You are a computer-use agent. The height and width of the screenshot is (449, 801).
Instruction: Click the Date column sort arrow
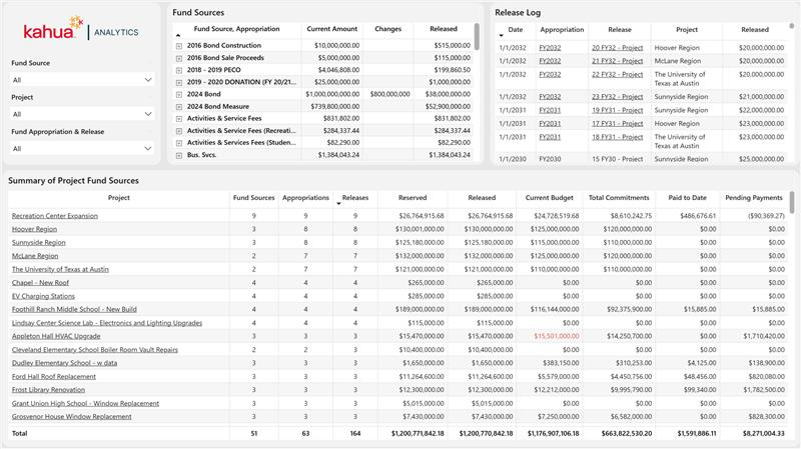pos(501,36)
